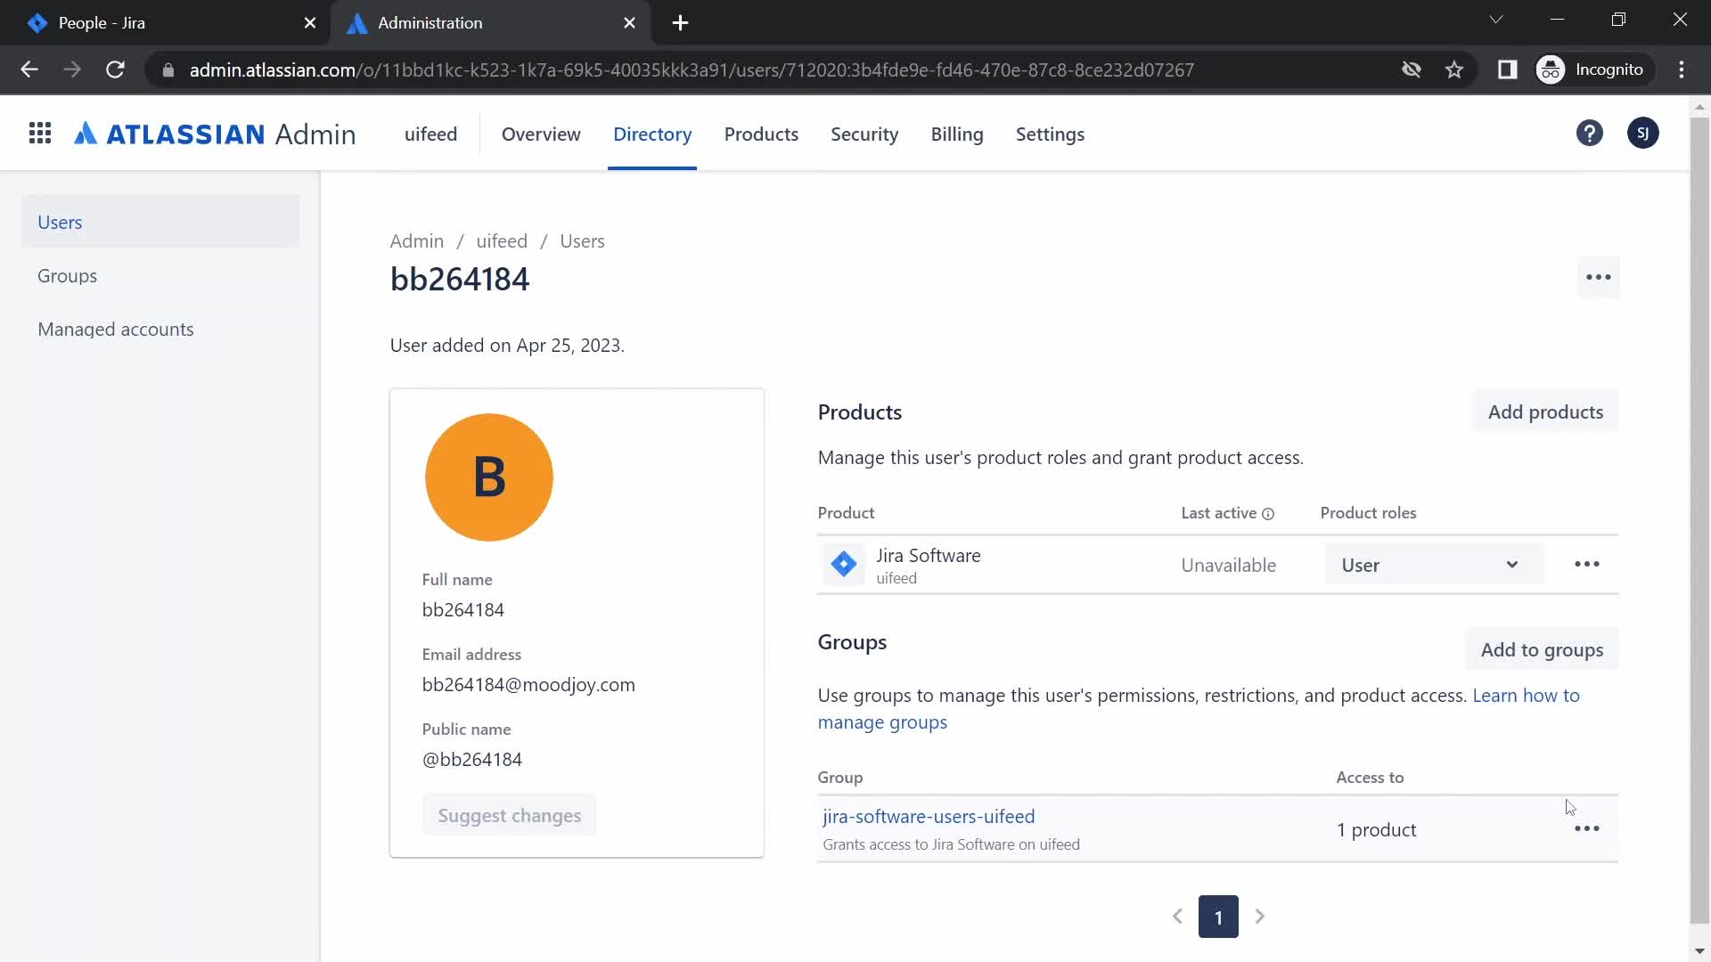This screenshot has height=962, width=1711.
Task: Click the vertical page scrollbar
Action: [x=1699, y=521]
